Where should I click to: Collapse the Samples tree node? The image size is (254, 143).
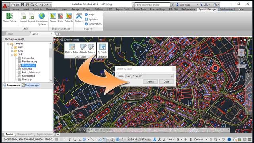coord(8,44)
